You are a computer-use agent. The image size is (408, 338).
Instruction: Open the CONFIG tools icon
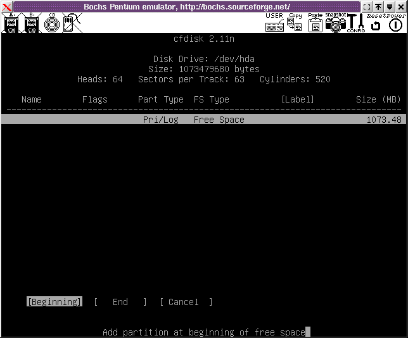click(355, 23)
